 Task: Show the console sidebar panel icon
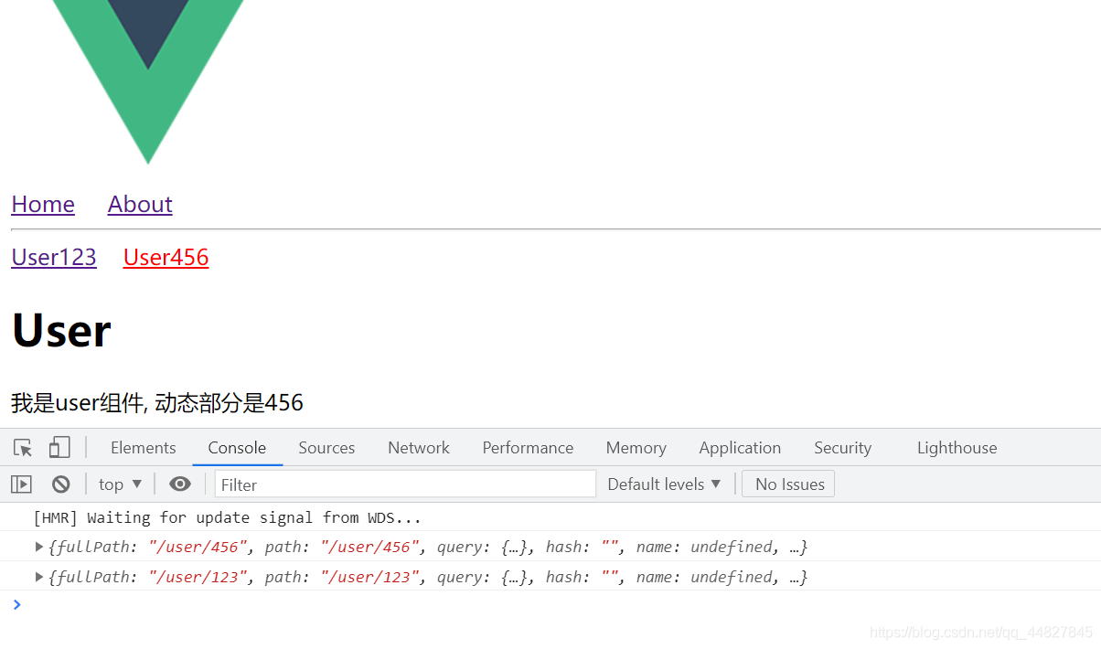tap(21, 484)
